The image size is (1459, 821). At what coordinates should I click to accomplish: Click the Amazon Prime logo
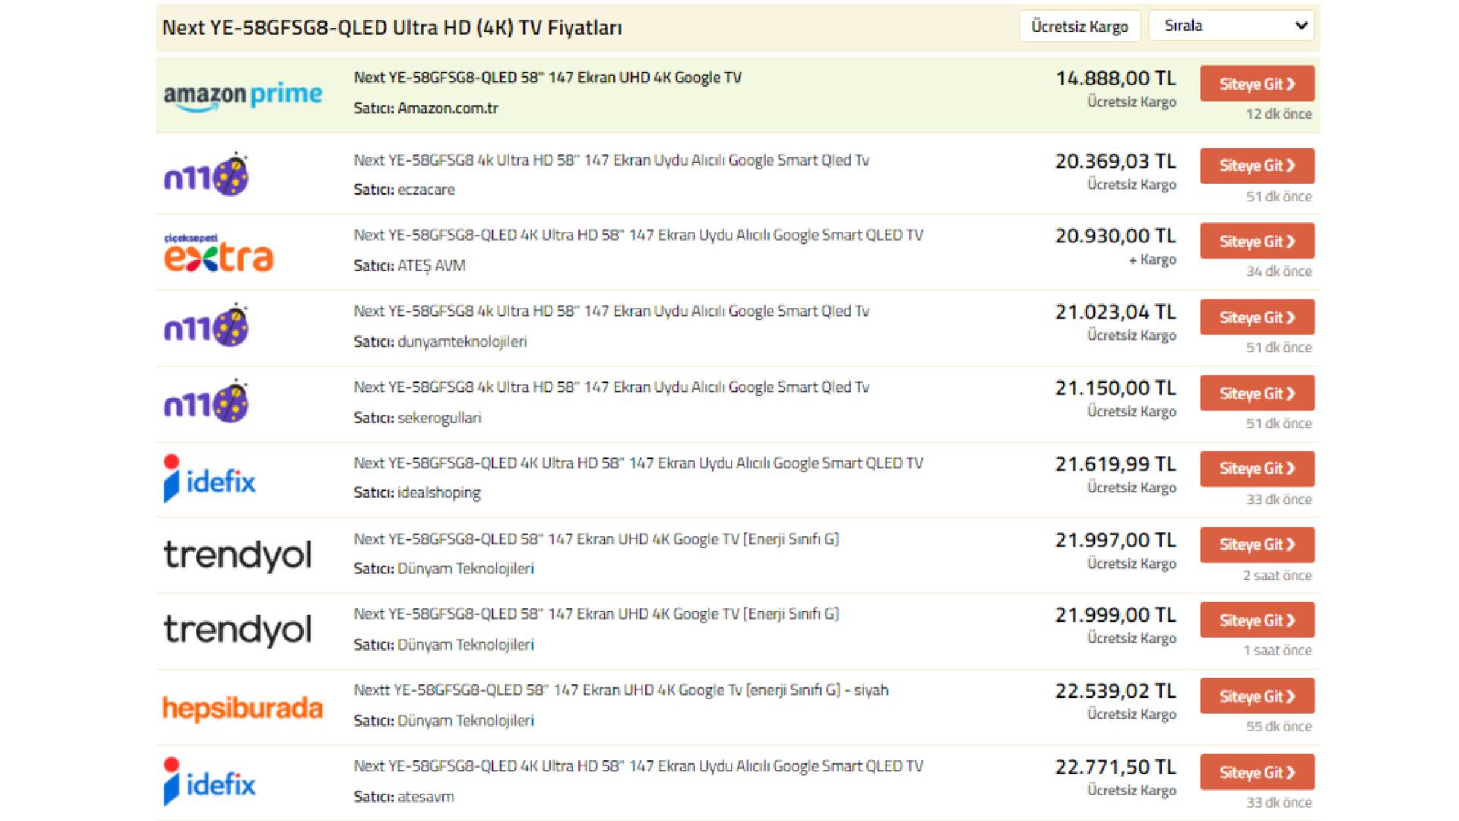pyautogui.click(x=243, y=96)
